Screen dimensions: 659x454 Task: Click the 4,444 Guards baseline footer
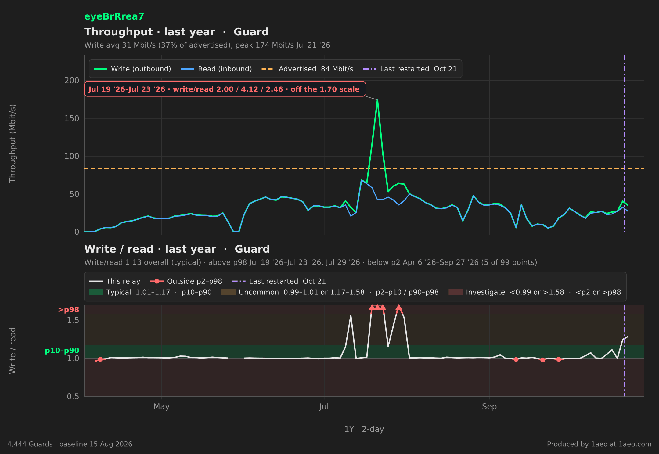[70, 444]
